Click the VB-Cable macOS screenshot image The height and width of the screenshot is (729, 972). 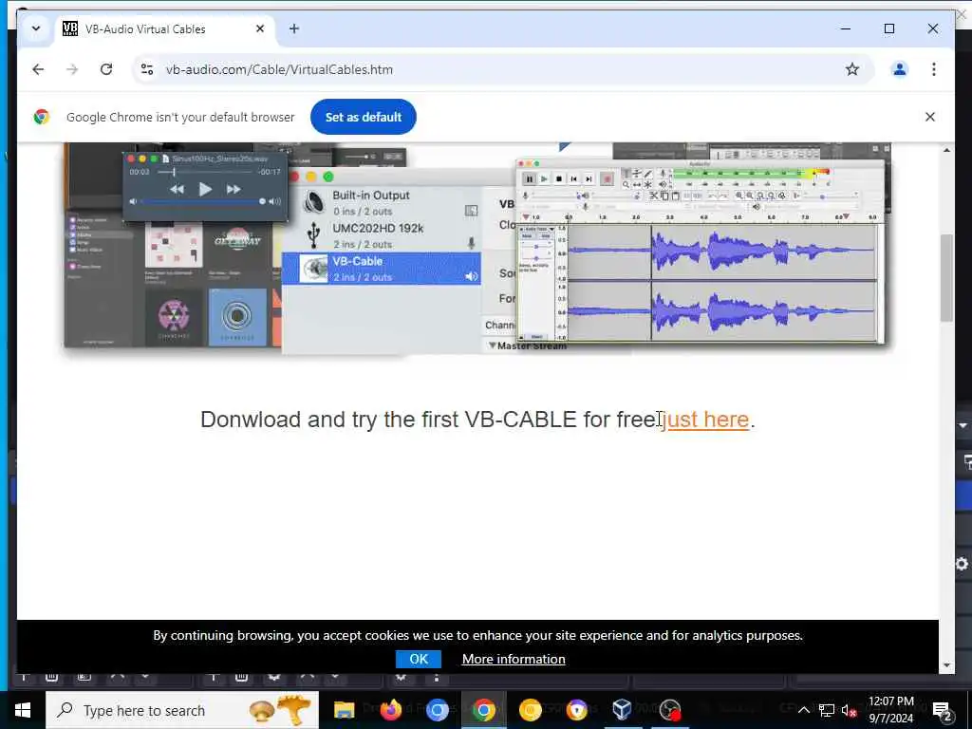click(477, 248)
